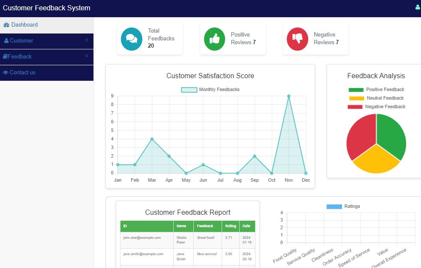Click the Feedback book icon in sidebar

5,57
